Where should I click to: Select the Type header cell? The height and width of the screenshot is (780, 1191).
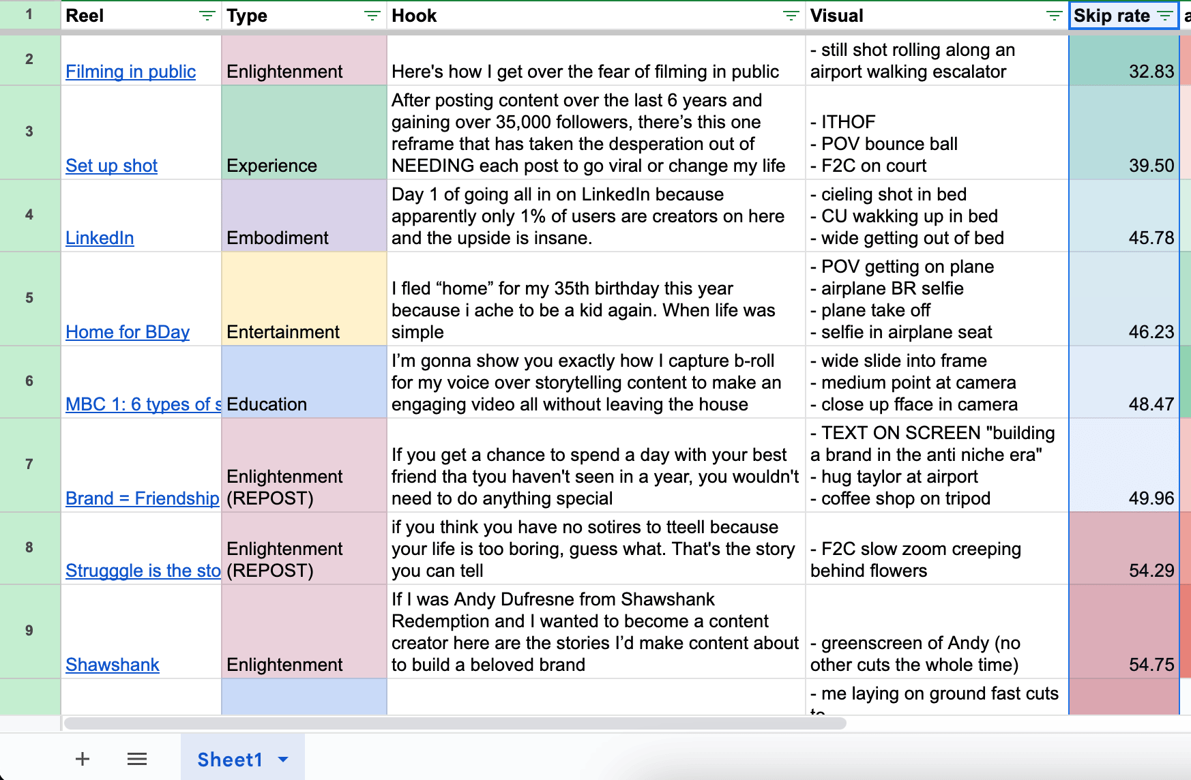click(304, 16)
